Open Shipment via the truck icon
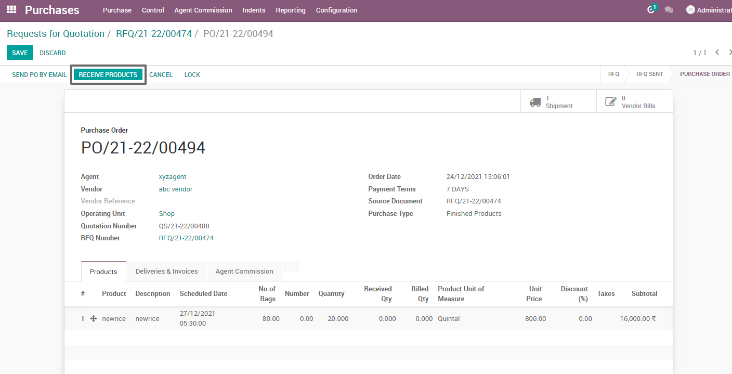Screen dimensions: 732x374 [535, 102]
